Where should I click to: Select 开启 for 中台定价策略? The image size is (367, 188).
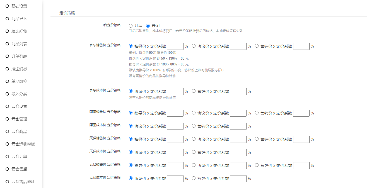131,26
